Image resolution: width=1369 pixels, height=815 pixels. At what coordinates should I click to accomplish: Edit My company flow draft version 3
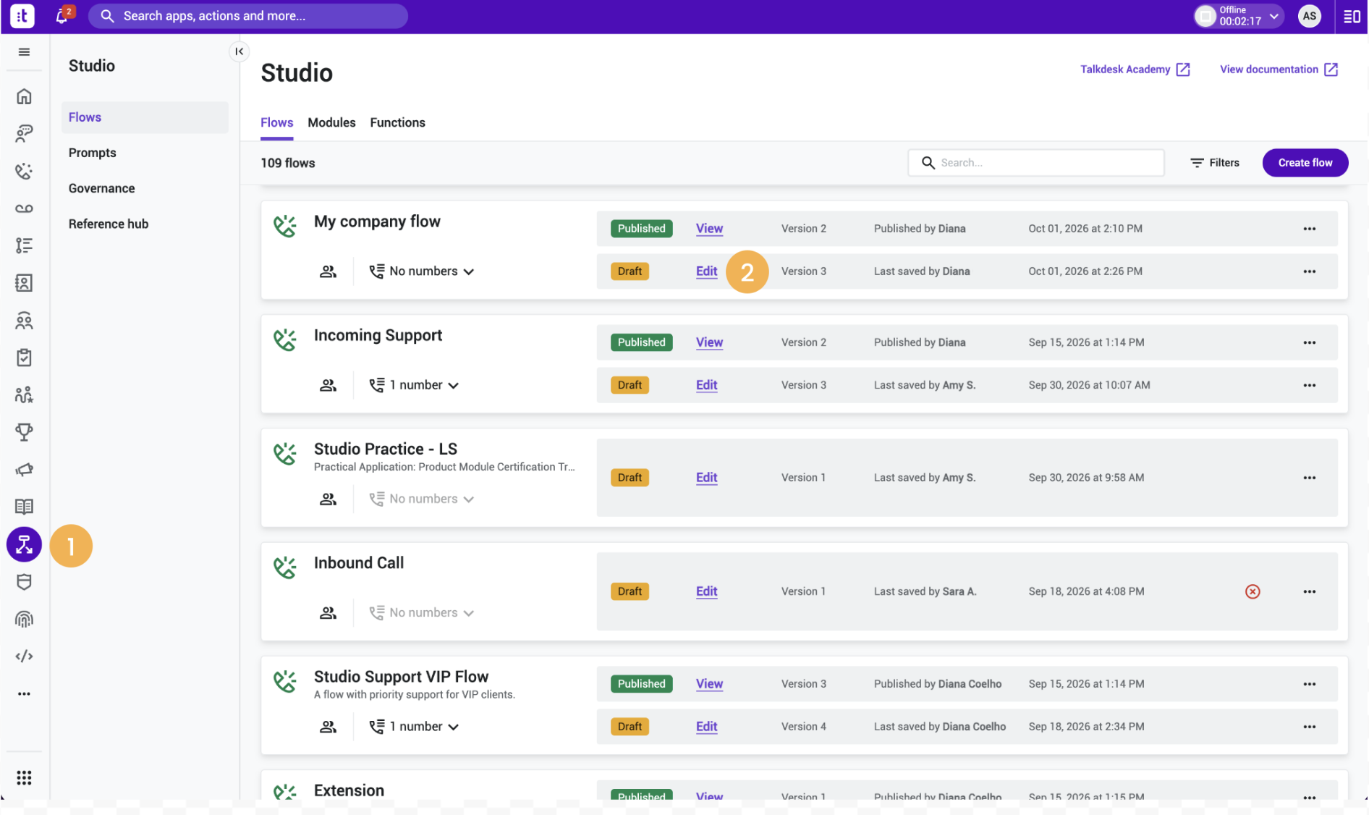706,271
